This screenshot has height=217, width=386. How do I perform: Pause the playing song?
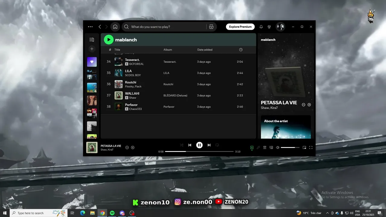199,145
